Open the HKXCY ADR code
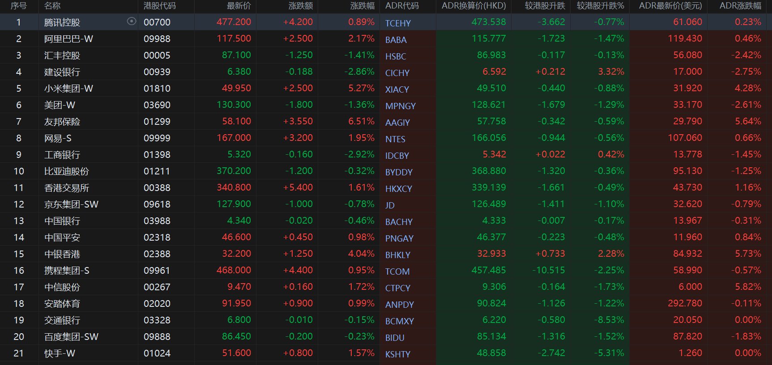 (399, 189)
